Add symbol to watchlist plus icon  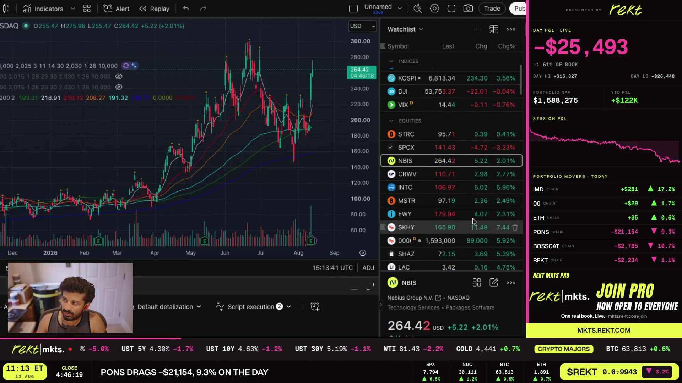click(477, 29)
